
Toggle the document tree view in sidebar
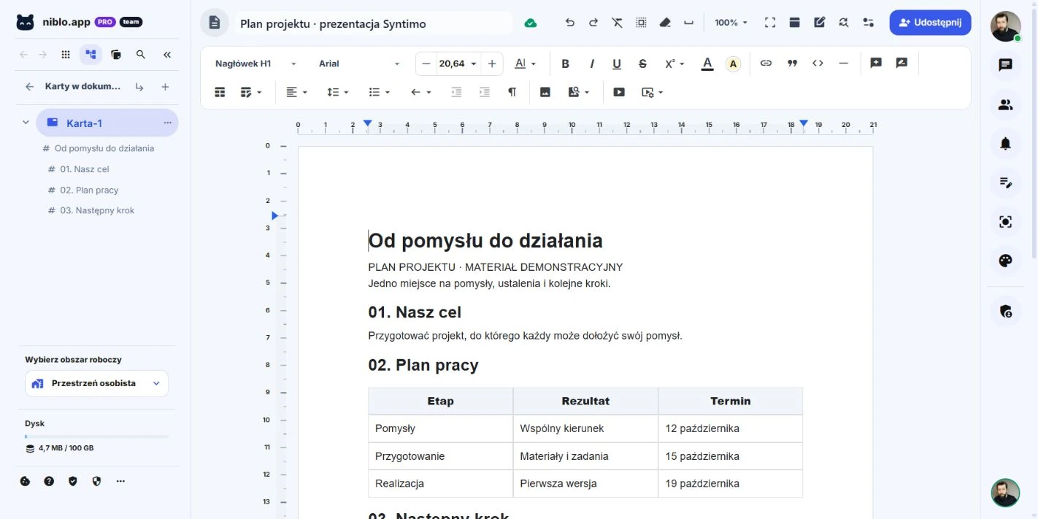coord(91,54)
